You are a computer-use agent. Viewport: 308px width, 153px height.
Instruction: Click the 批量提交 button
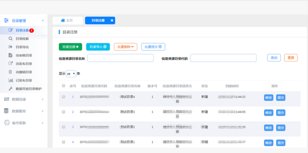[x=153, y=47]
